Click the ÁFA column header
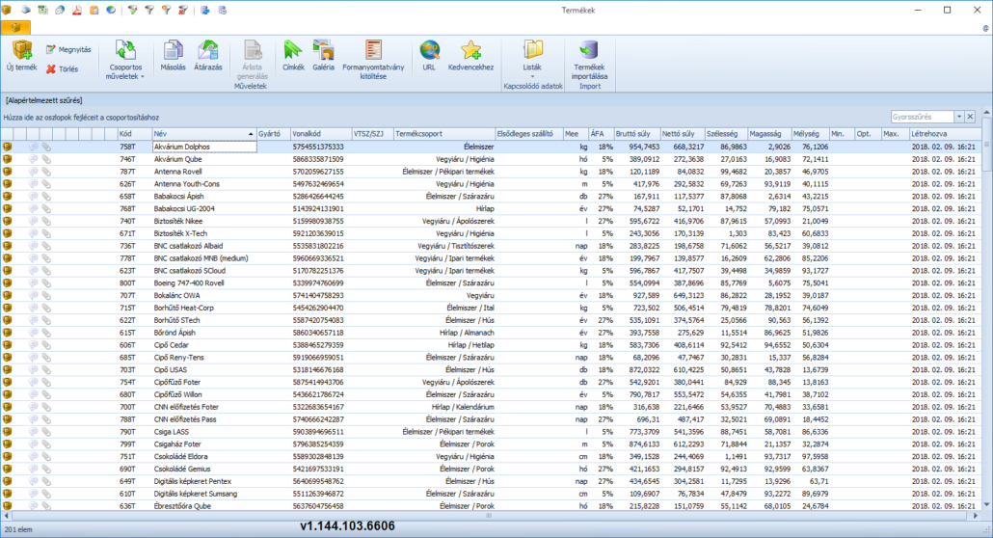Image resolution: width=993 pixels, height=538 pixels. pyautogui.click(x=601, y=134)
